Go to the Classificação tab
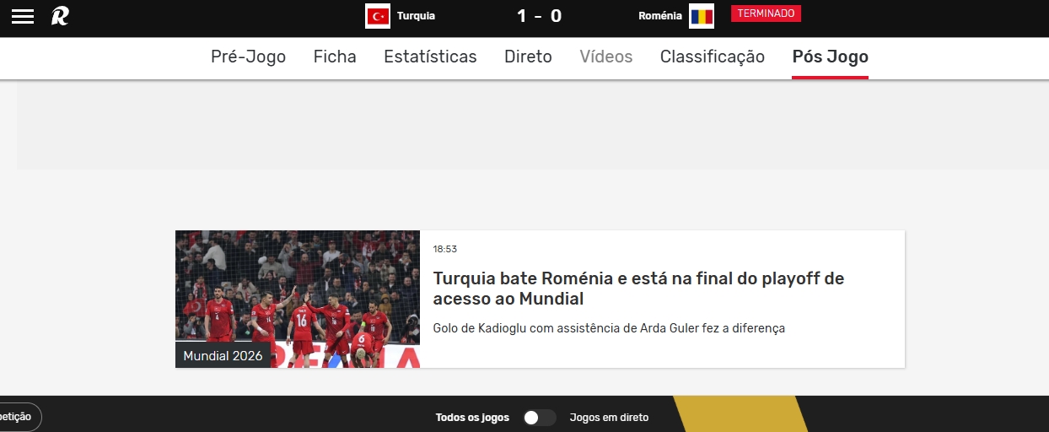The height and width of the screenshot is (432, 1049). (x=712, y=57)
